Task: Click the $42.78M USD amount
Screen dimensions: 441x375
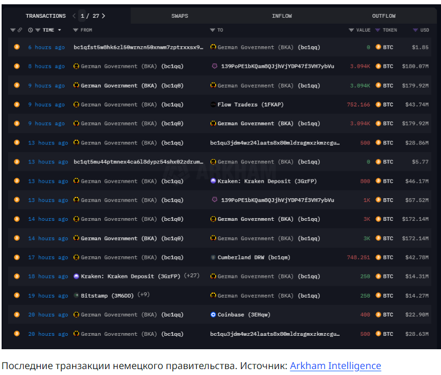Action: 417,257
